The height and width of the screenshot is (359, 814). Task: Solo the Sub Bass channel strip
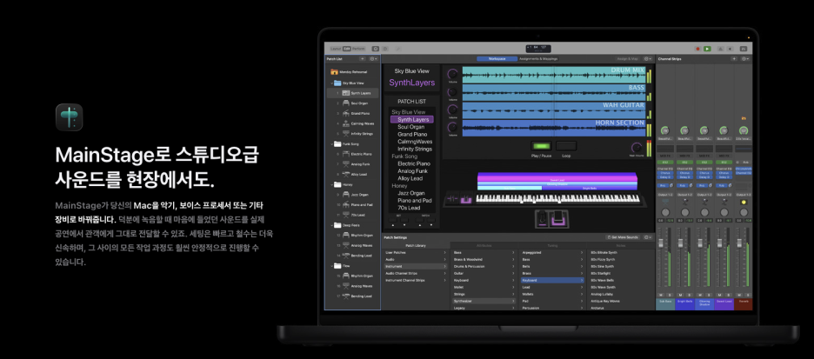[670, 295]
